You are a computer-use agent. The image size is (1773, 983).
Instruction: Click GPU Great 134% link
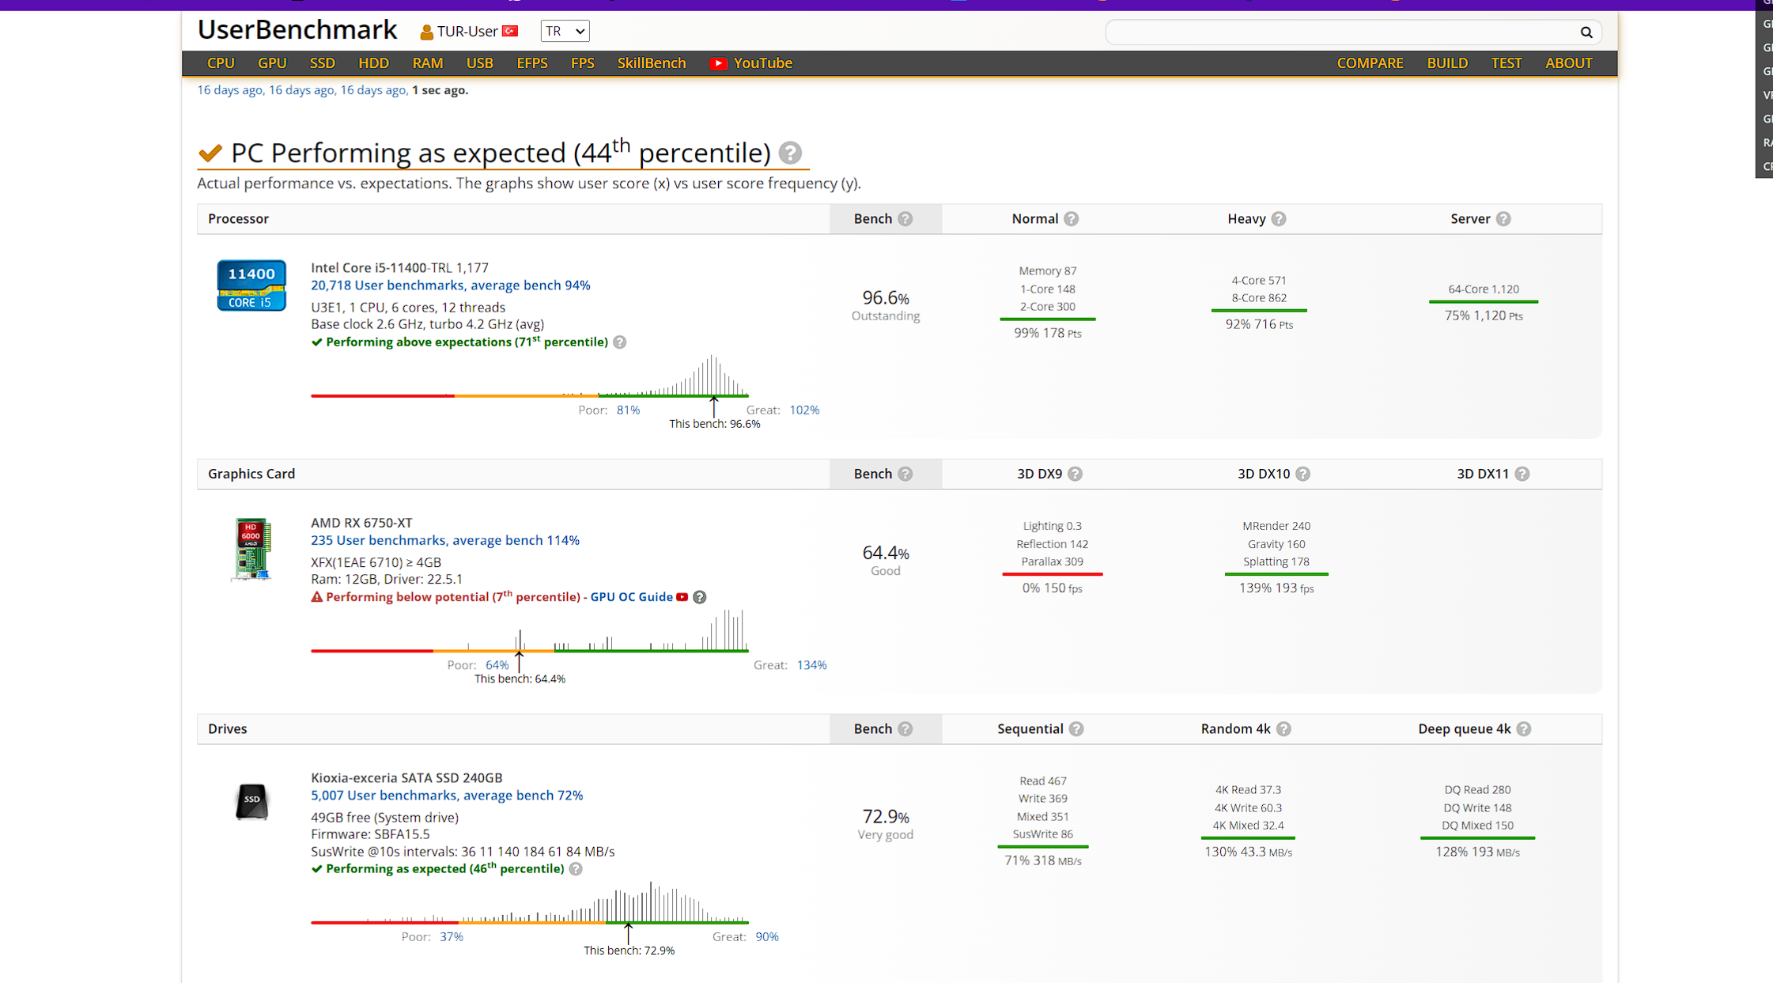[811, 665]
